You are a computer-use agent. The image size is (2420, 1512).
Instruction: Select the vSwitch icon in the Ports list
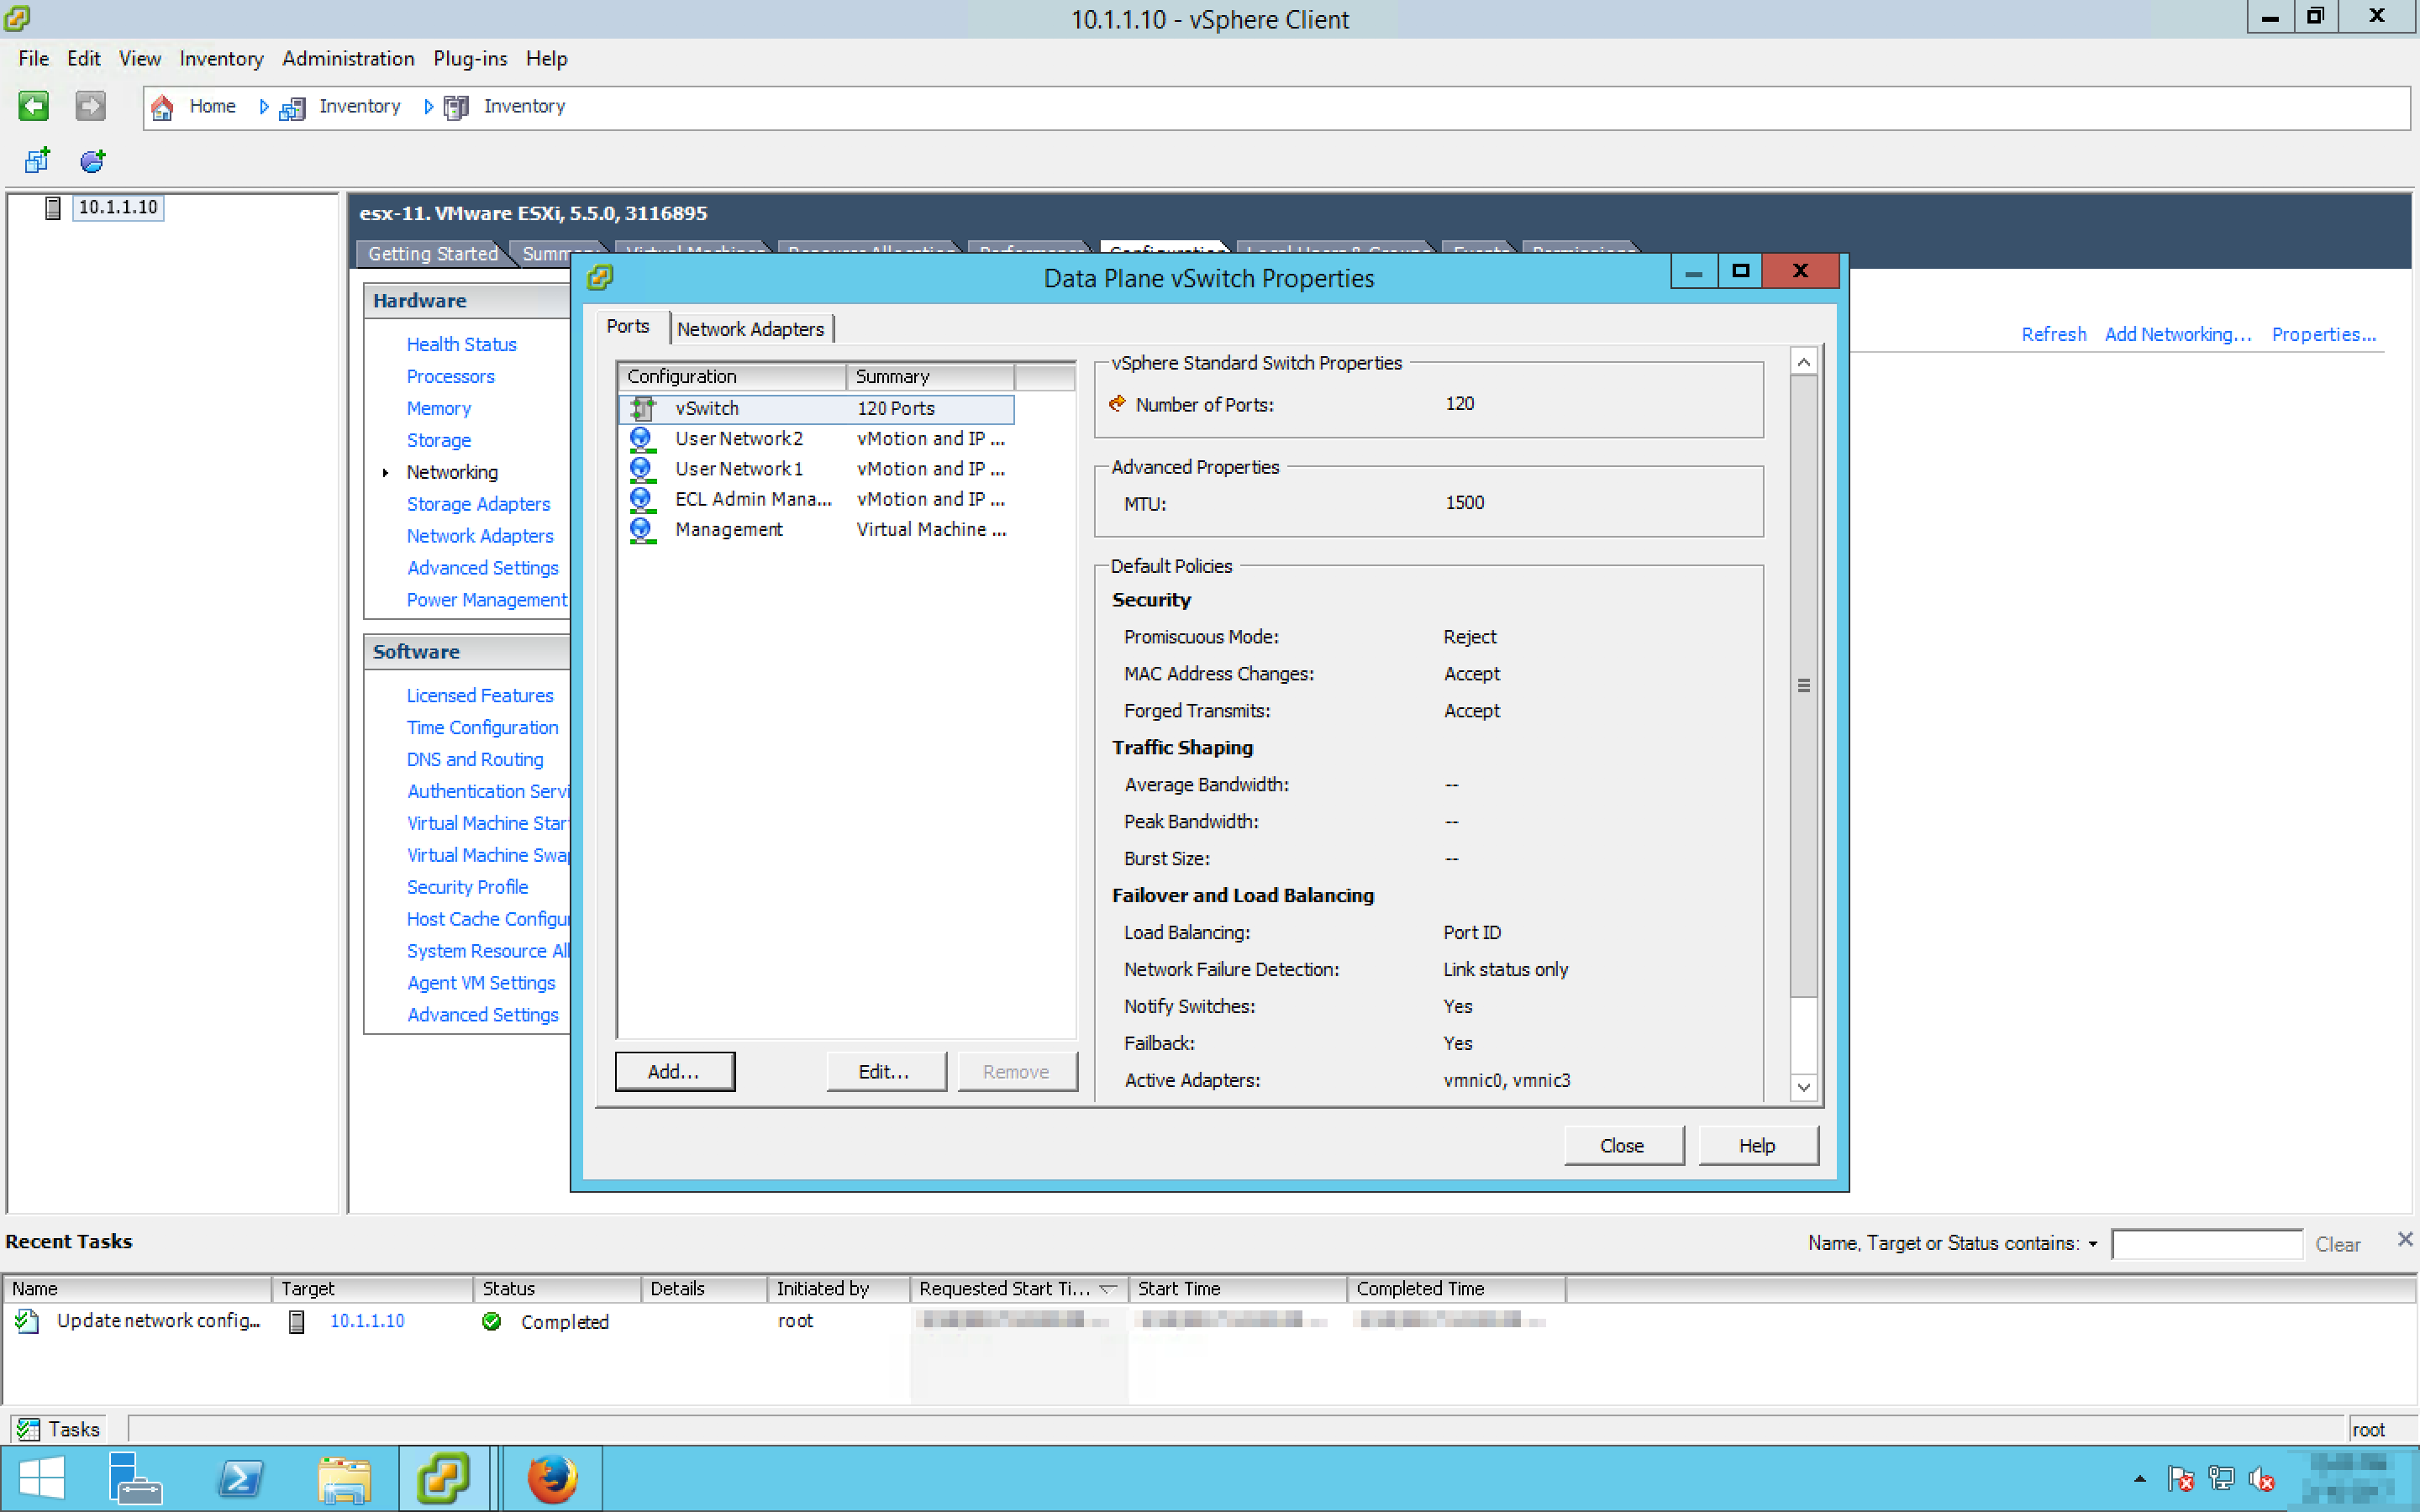[x=642, y=408]
